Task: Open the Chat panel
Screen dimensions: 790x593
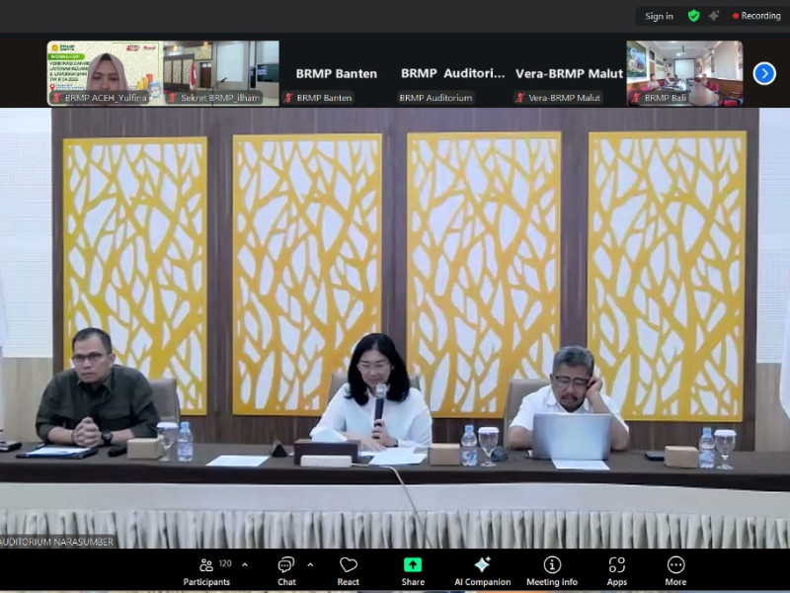Action: pos(286,569)
